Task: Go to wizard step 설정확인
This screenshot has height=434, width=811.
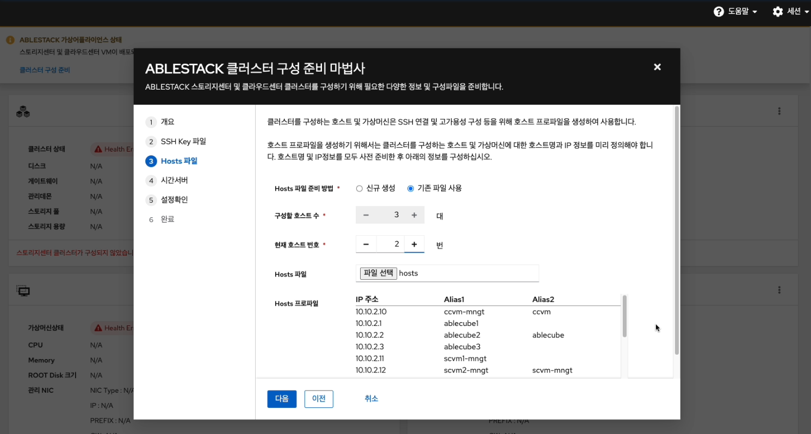Action: (x=166, y=200)
